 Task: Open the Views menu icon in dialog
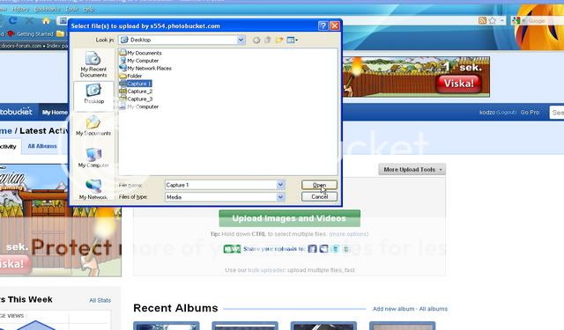tap(292, 40)
